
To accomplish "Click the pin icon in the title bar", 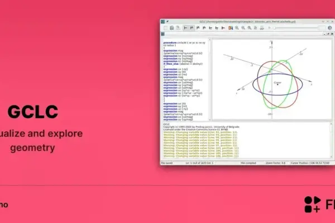I will pyautogui.click(x=167, y=22).
